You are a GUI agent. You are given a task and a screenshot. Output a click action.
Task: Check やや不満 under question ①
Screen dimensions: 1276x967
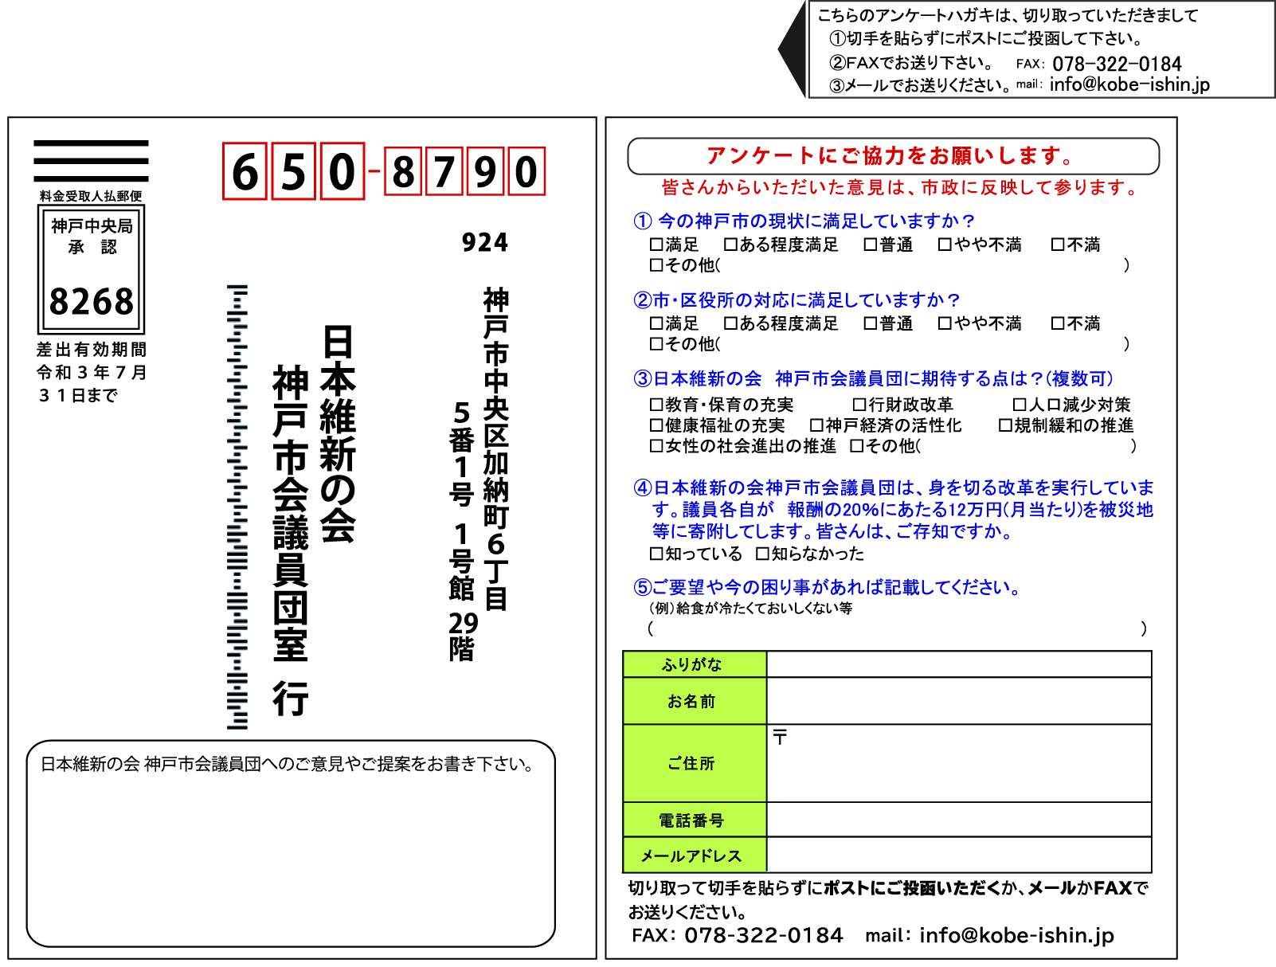point(945,245)
